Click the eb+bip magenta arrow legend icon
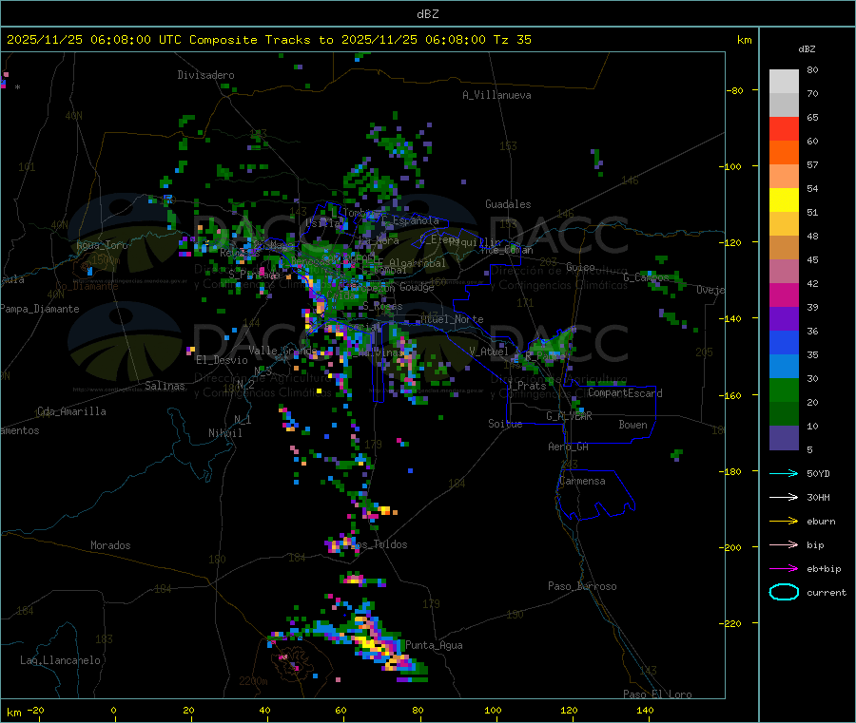This screenshot has width=856, height=723. tap(784, 569)
